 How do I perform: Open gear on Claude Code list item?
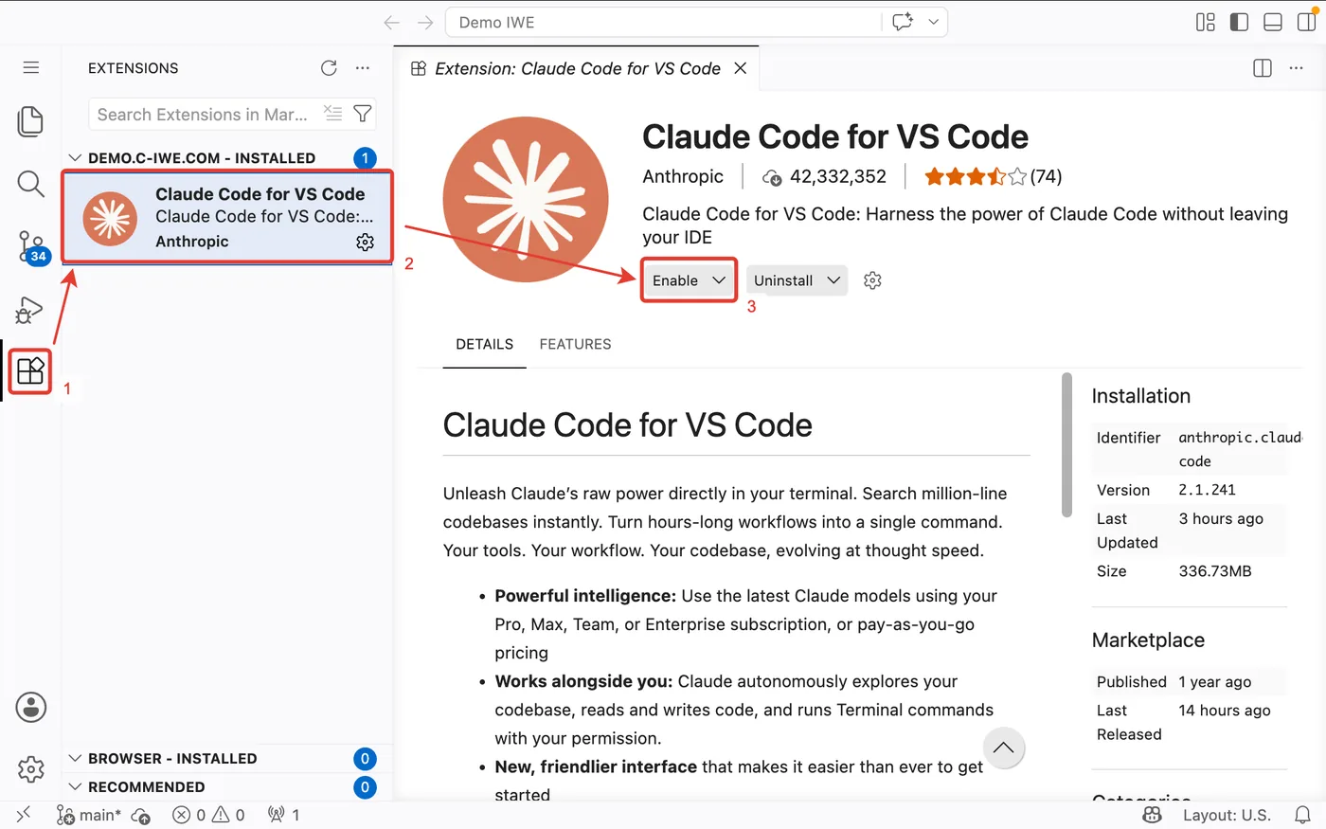point(365,242)
